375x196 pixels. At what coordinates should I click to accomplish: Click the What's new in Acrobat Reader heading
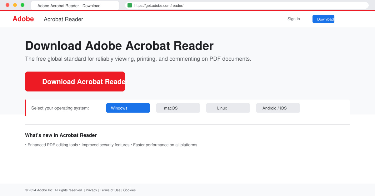(x=61, y=135)
